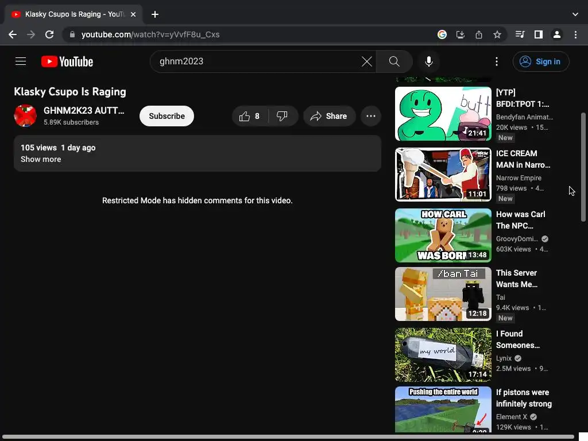Click the horizontal scrollbar at bottom
The image size is (588, 441).
click(288, 437)
